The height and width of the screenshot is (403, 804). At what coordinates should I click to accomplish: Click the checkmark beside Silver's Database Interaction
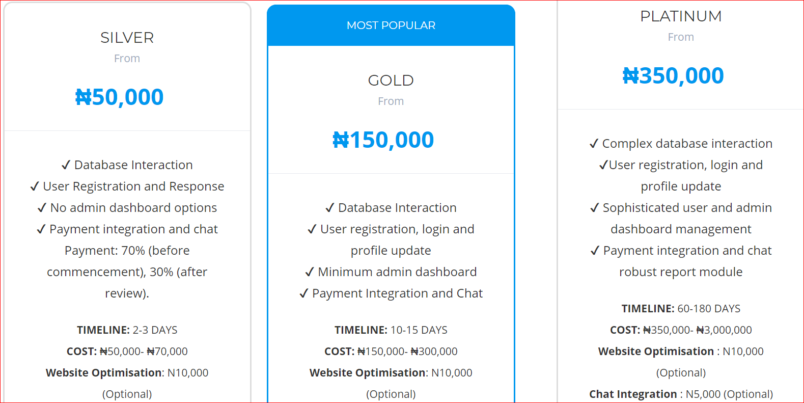(x=66, y=165)
